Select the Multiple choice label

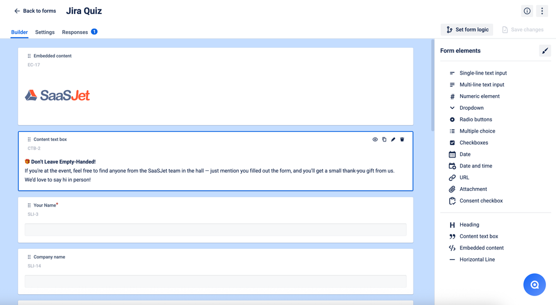[478, 131]
